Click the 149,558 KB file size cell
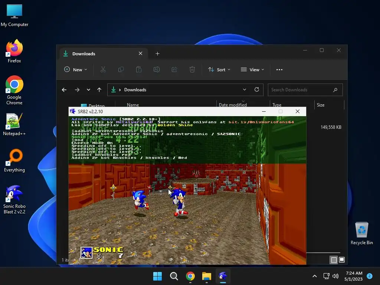Viewport: 380px width, 285px height. (331, 127)
